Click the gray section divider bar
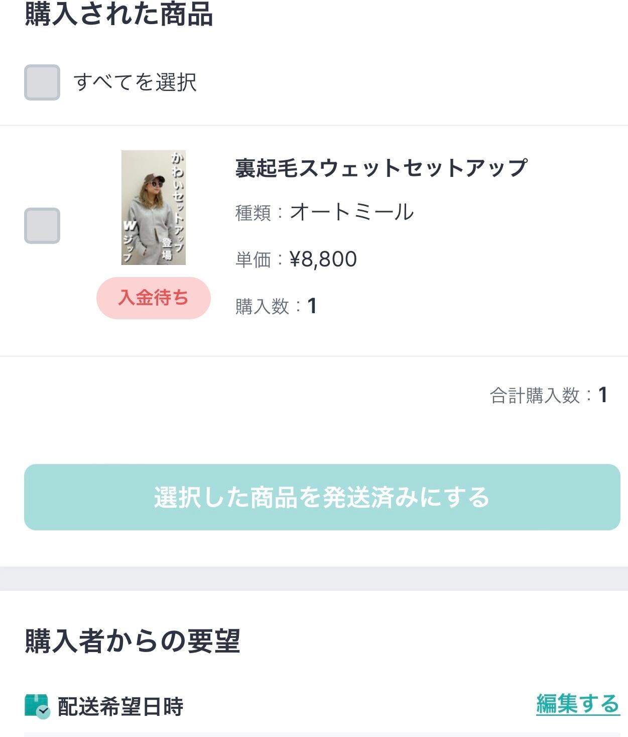 pos(314,578)
